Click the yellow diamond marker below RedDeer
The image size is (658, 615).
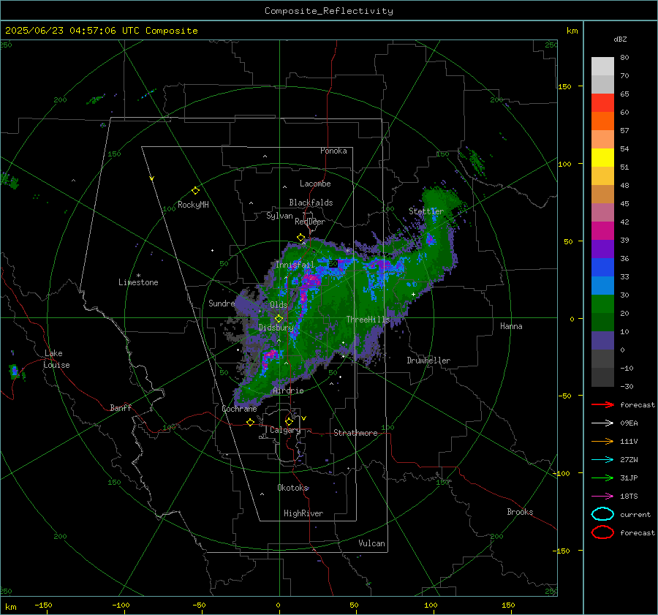coord(300,238)
